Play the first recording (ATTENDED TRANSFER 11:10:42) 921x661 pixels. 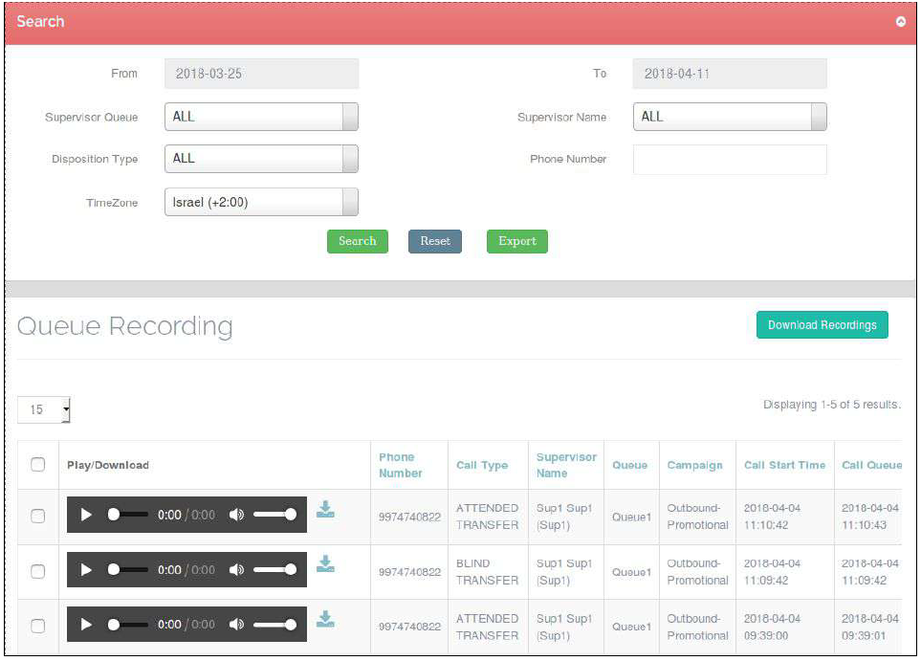point(86,515)
